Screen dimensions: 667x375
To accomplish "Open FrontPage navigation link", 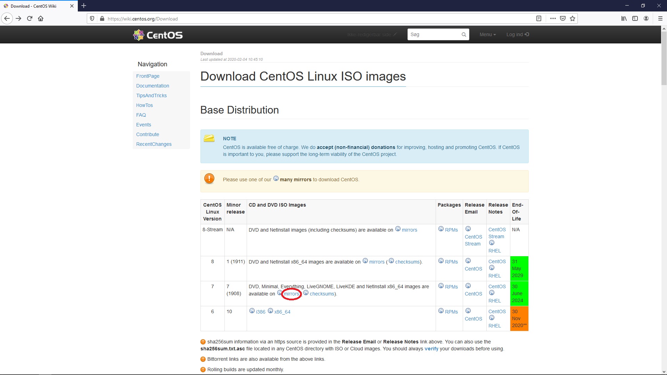I will 148,76.
